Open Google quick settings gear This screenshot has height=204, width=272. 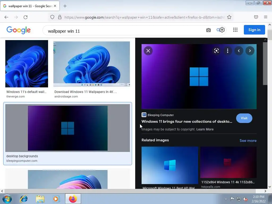[222, 30]
